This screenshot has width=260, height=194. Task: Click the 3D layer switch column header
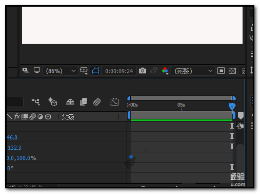point(48,117)
